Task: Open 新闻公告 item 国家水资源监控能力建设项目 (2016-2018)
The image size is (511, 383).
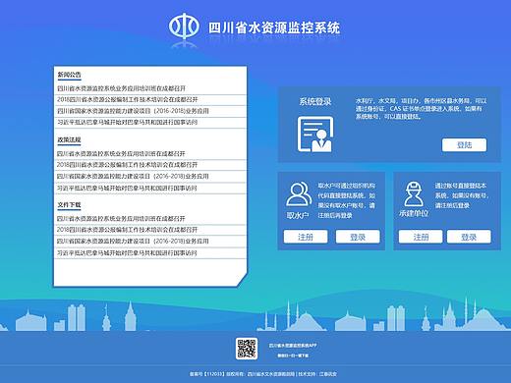Action: 133,111
